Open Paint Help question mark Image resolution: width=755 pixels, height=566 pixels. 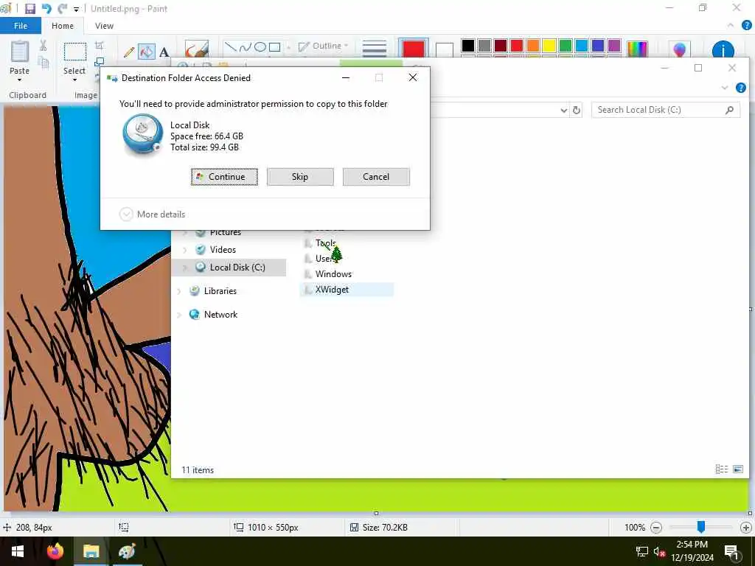pyautogui.click(x=747, y=26)
